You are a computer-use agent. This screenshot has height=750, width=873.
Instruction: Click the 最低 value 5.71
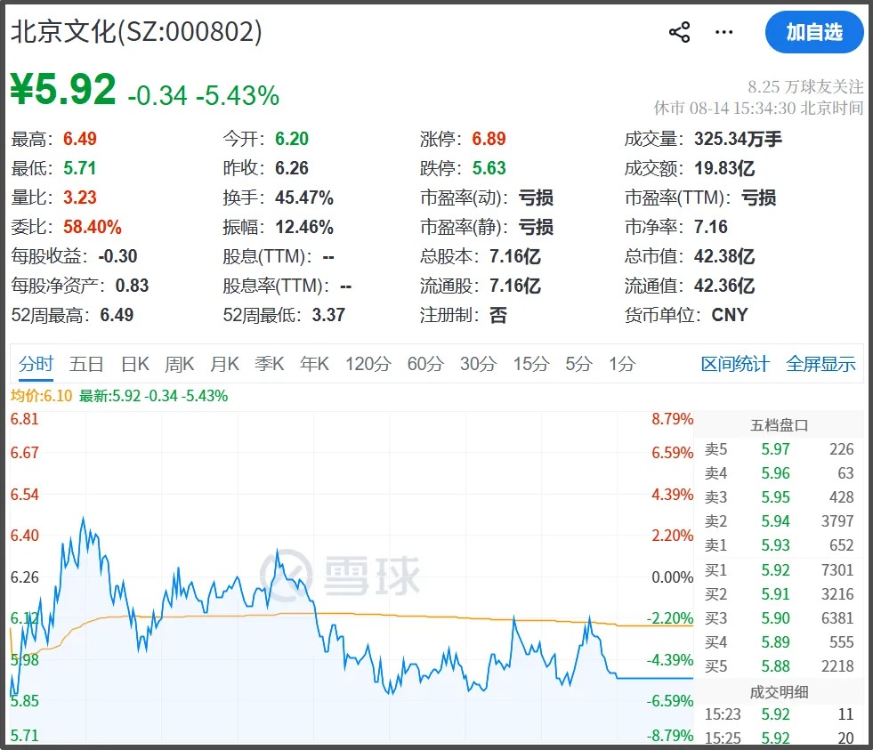79,168
